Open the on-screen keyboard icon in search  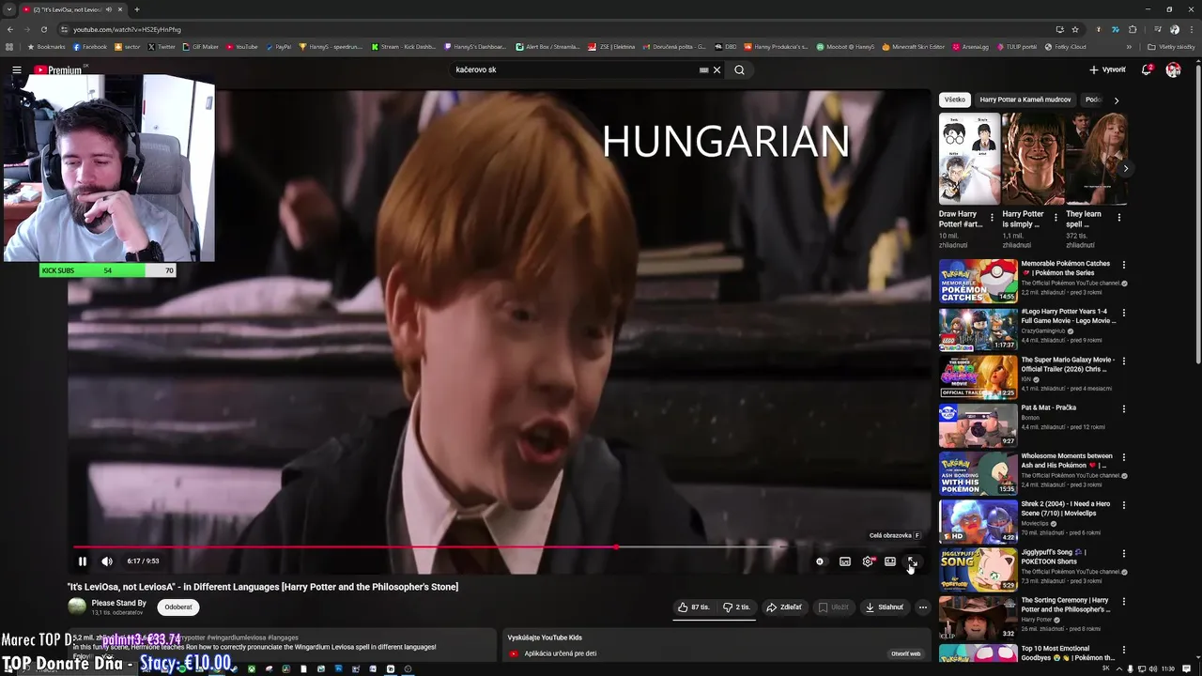point(703,69)
